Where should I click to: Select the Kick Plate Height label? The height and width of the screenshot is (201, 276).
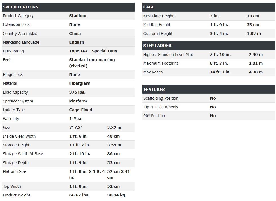pos(158,16)
